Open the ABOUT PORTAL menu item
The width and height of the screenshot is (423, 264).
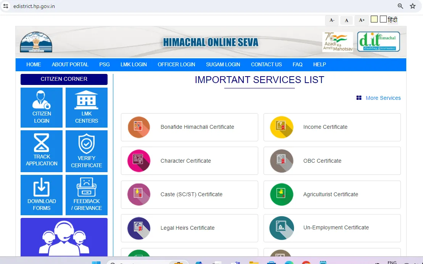point(70,64)
